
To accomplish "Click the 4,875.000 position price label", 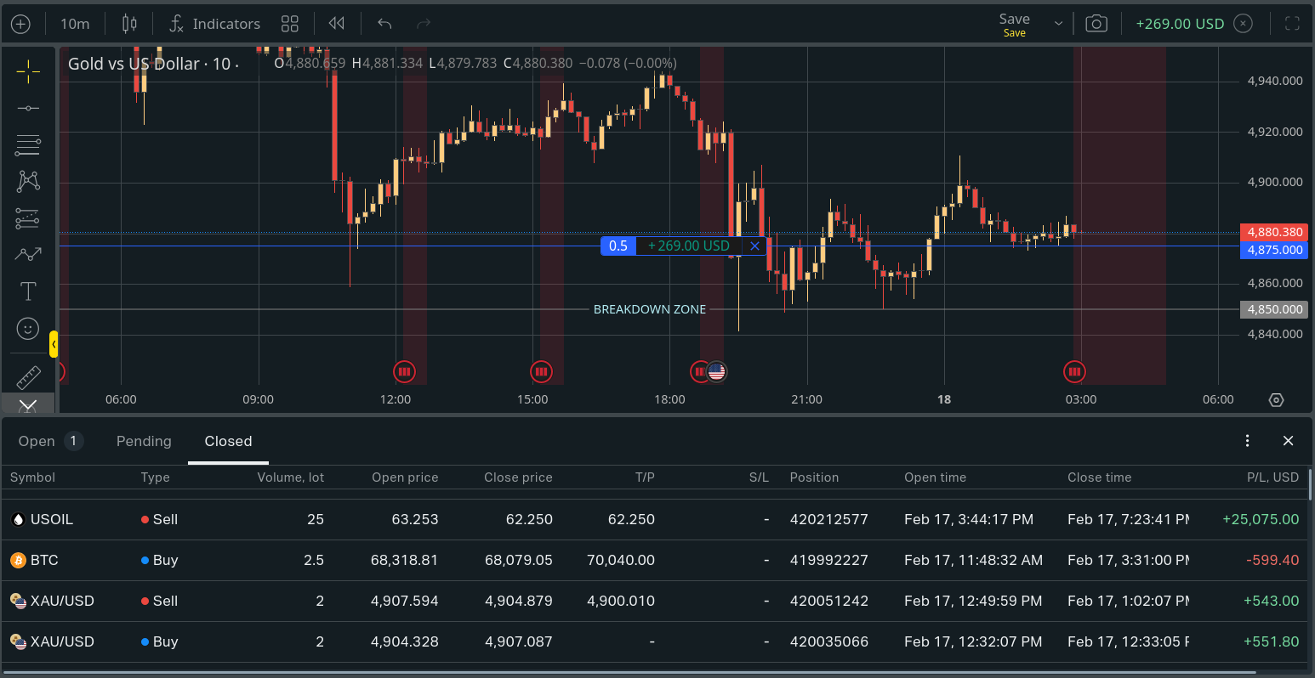I will (x=1274, y=250).
